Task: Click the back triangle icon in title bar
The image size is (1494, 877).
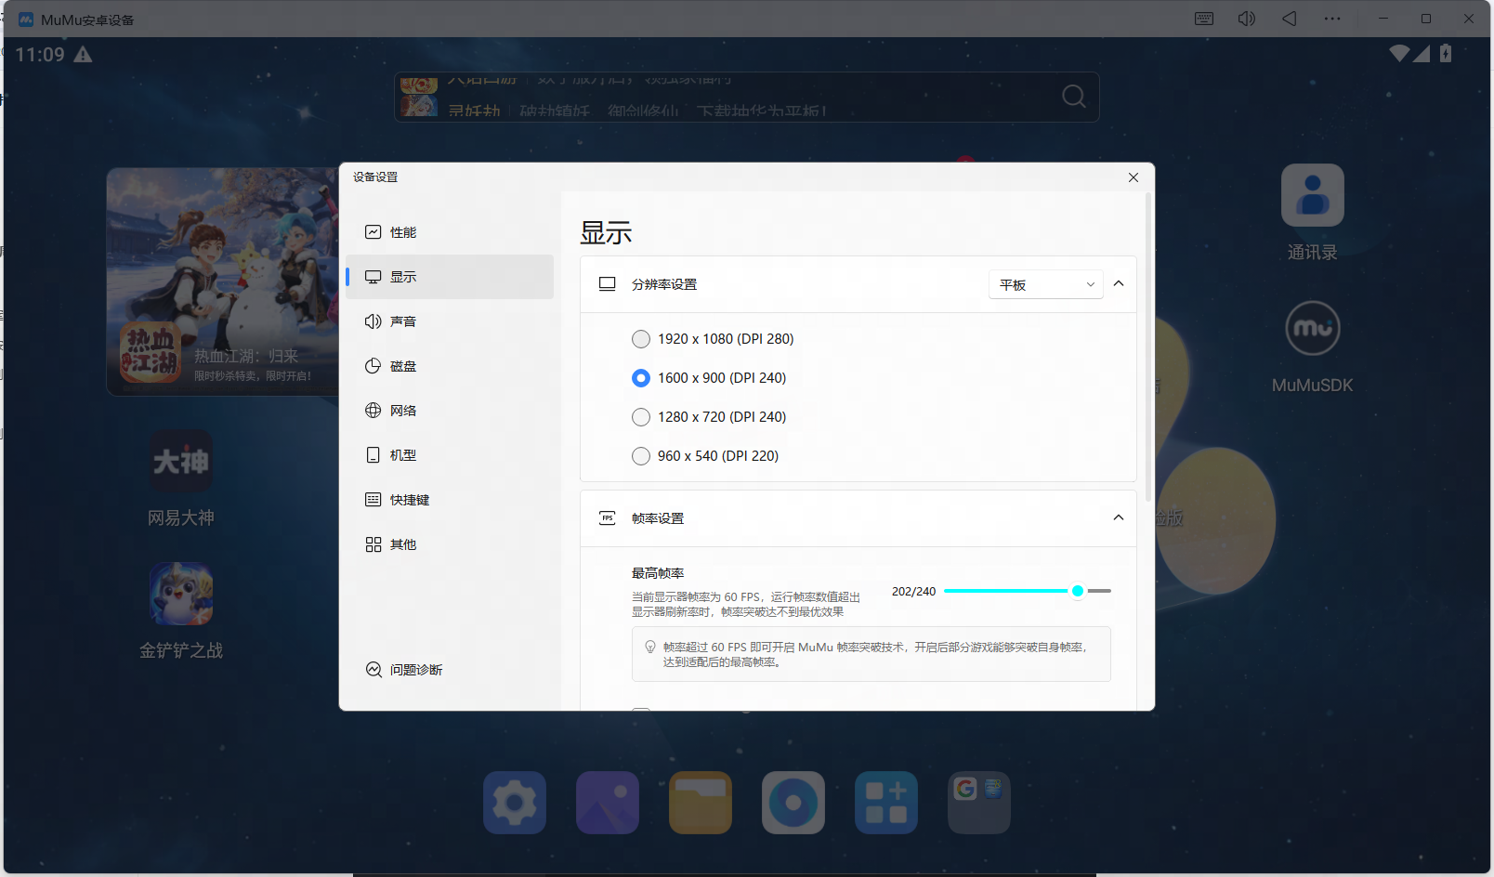Action: pos(1290,19)
